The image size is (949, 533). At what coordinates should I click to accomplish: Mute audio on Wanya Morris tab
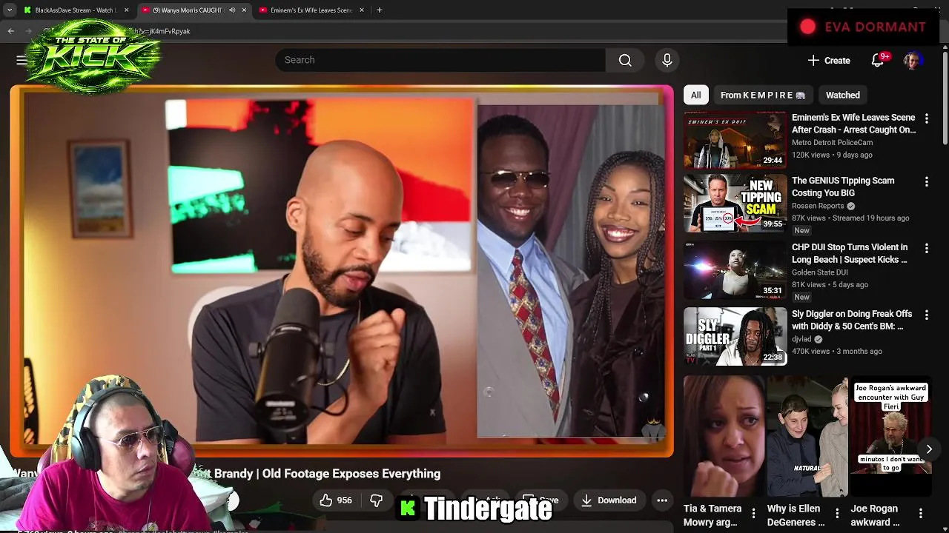232,10
